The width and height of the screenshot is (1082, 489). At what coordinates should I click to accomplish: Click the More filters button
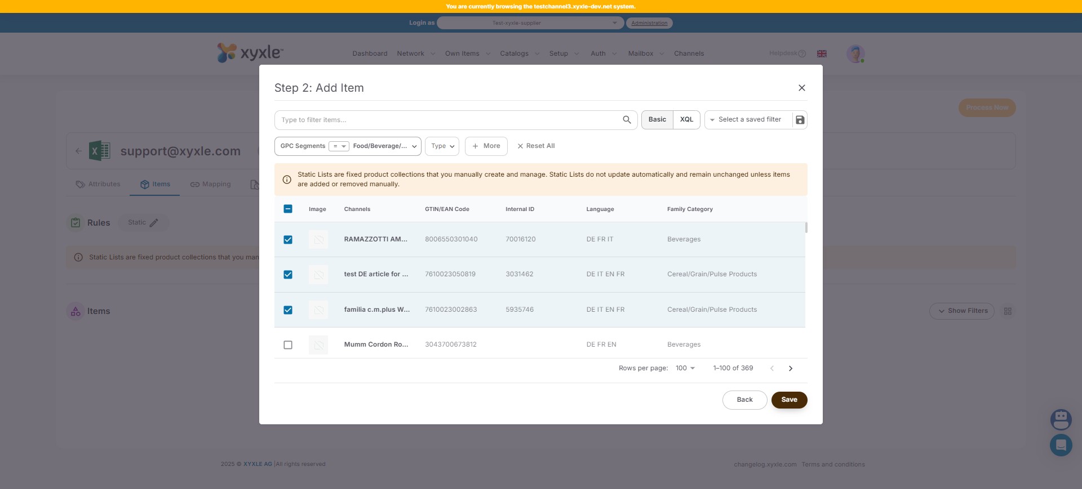[x=486, y=146]
